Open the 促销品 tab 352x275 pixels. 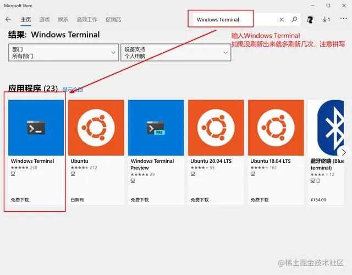113,20
